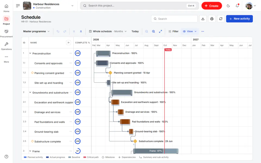Focus the Search this project field
This screenshot has height=163, width=261.
click(139, 6)
